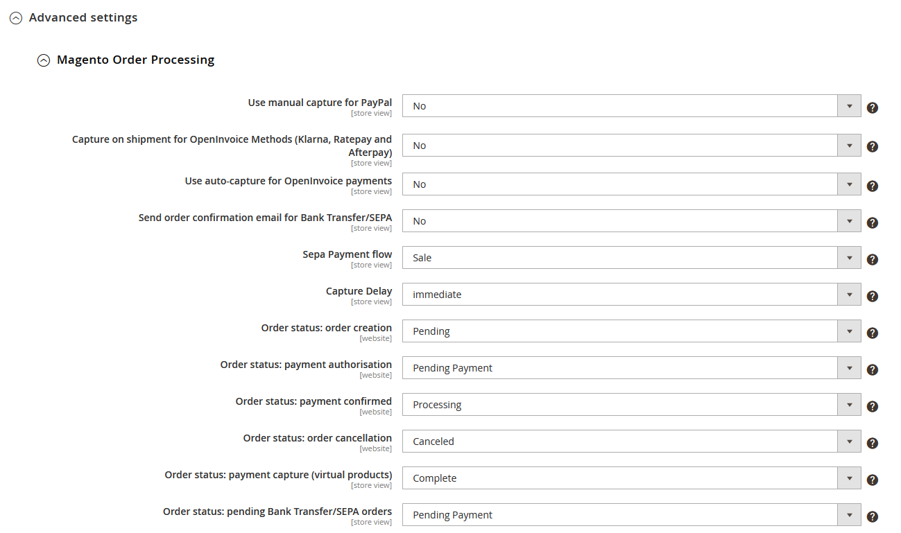Collapse the Advanced settings section
Viewport: 901px width, 533px height.
(16, 17)
